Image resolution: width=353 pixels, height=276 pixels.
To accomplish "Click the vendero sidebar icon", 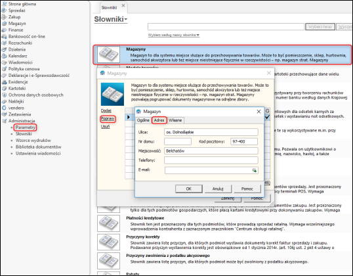I will [x=4, y=108].
